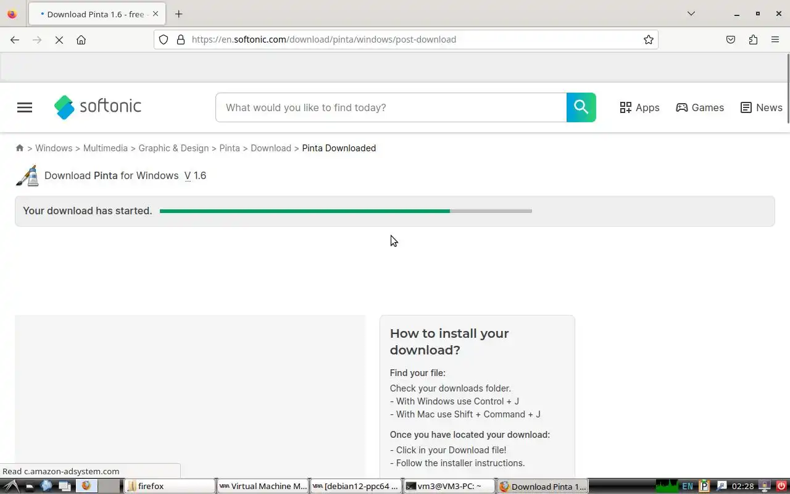Switch to Virtual Machine Manager window
The image size is (790, 494).
click(x=263, y=486)
